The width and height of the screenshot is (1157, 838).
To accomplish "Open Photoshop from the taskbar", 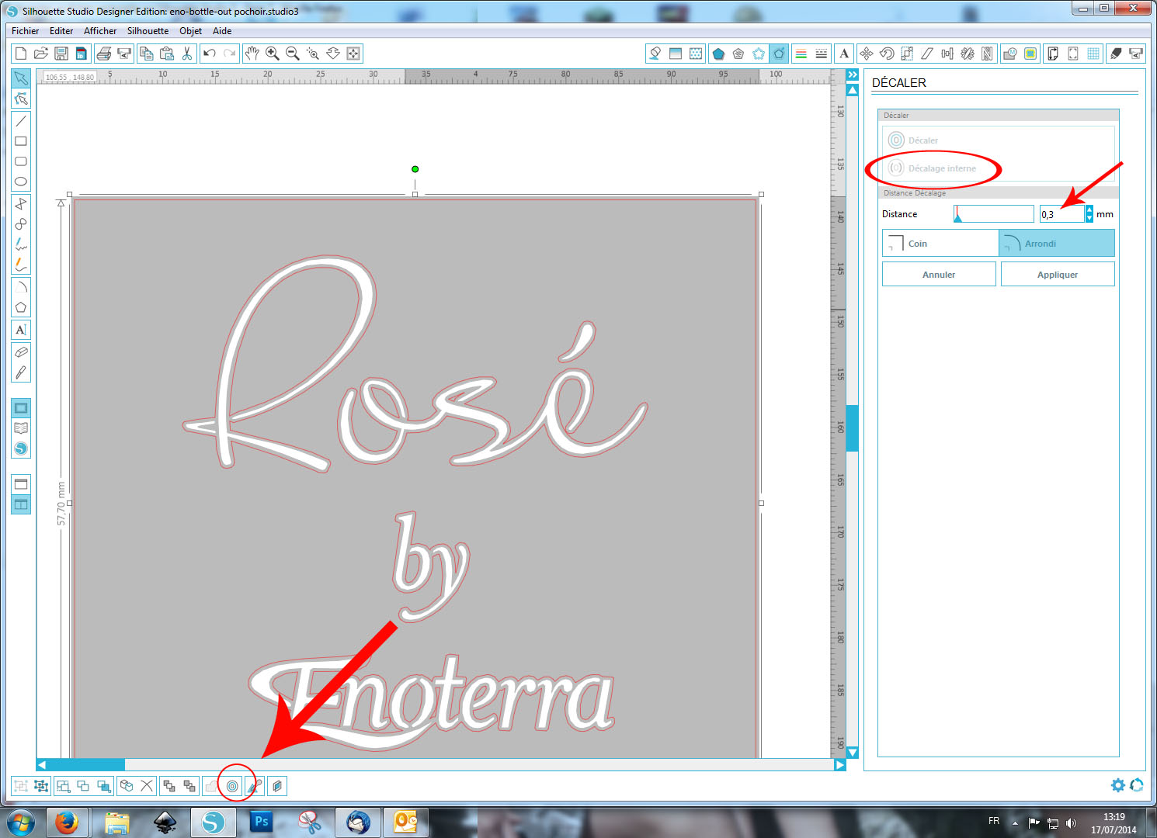I will tap(262, 822).
